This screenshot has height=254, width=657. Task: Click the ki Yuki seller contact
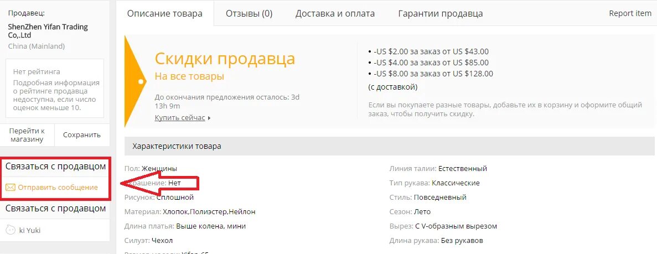[x=30, y=230]
